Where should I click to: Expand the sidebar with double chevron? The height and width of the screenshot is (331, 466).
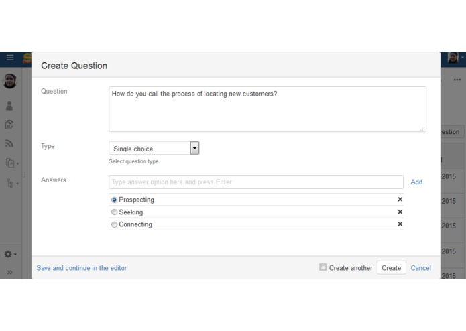(10, 272)
